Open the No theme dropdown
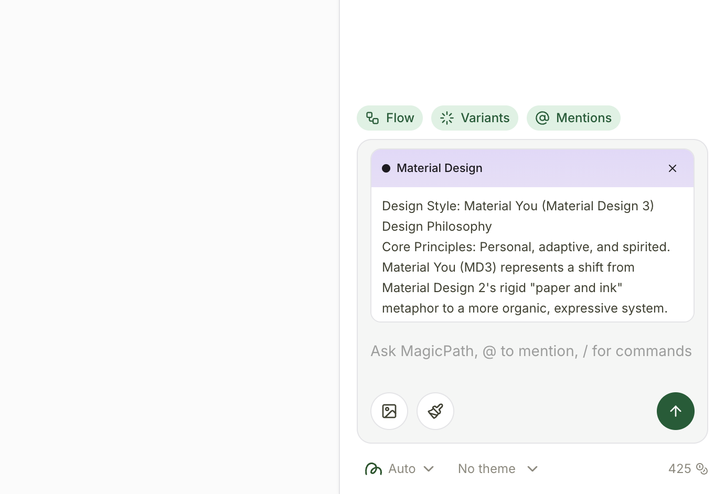Image resolution: width=725 pixels, height=494 pixels. pos(486,469)
